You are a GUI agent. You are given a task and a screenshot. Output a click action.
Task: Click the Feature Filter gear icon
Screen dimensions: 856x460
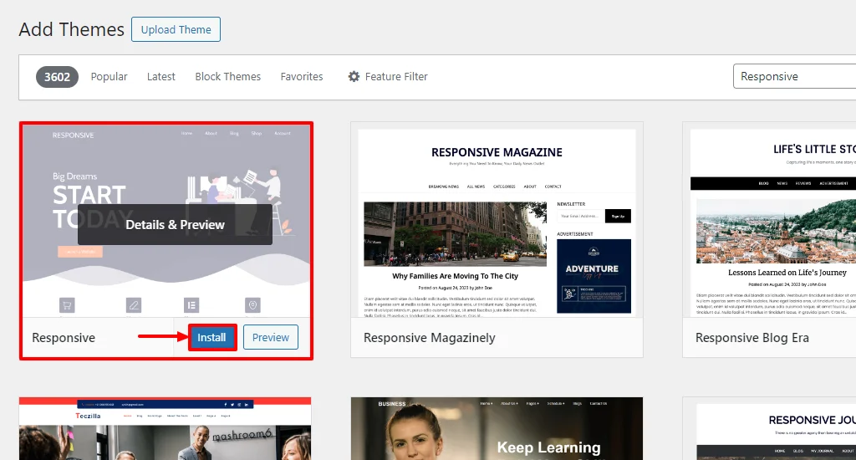[354, 77]
